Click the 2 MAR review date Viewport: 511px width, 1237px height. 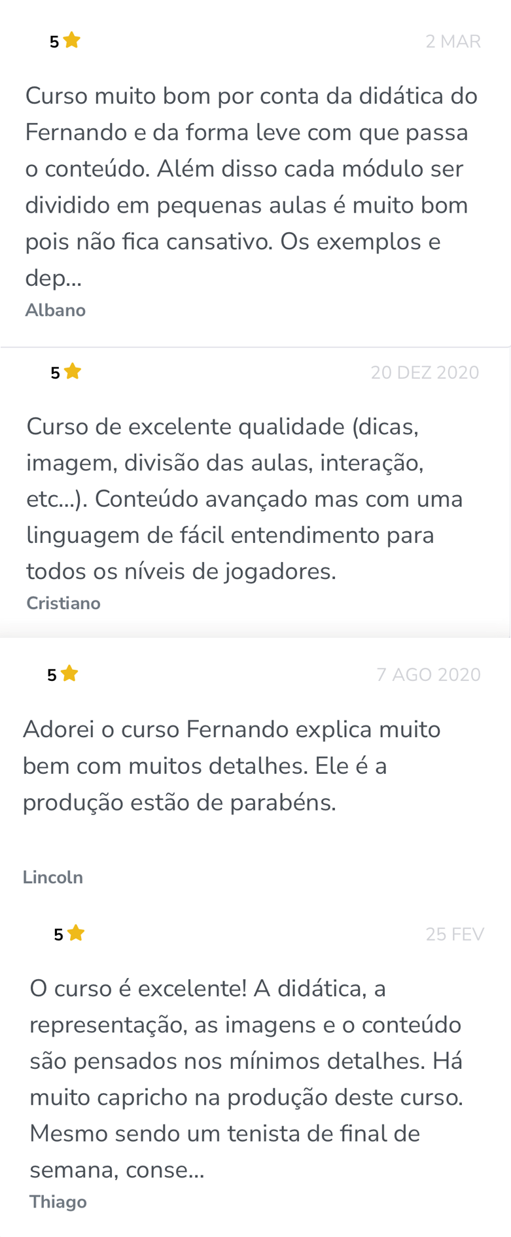point(453,41)
